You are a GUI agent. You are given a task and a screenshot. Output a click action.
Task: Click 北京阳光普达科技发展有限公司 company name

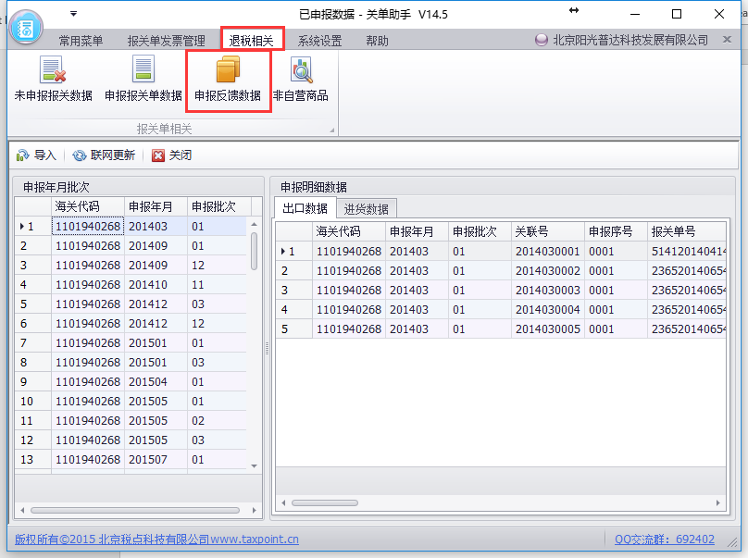click(x=630, y=41)
